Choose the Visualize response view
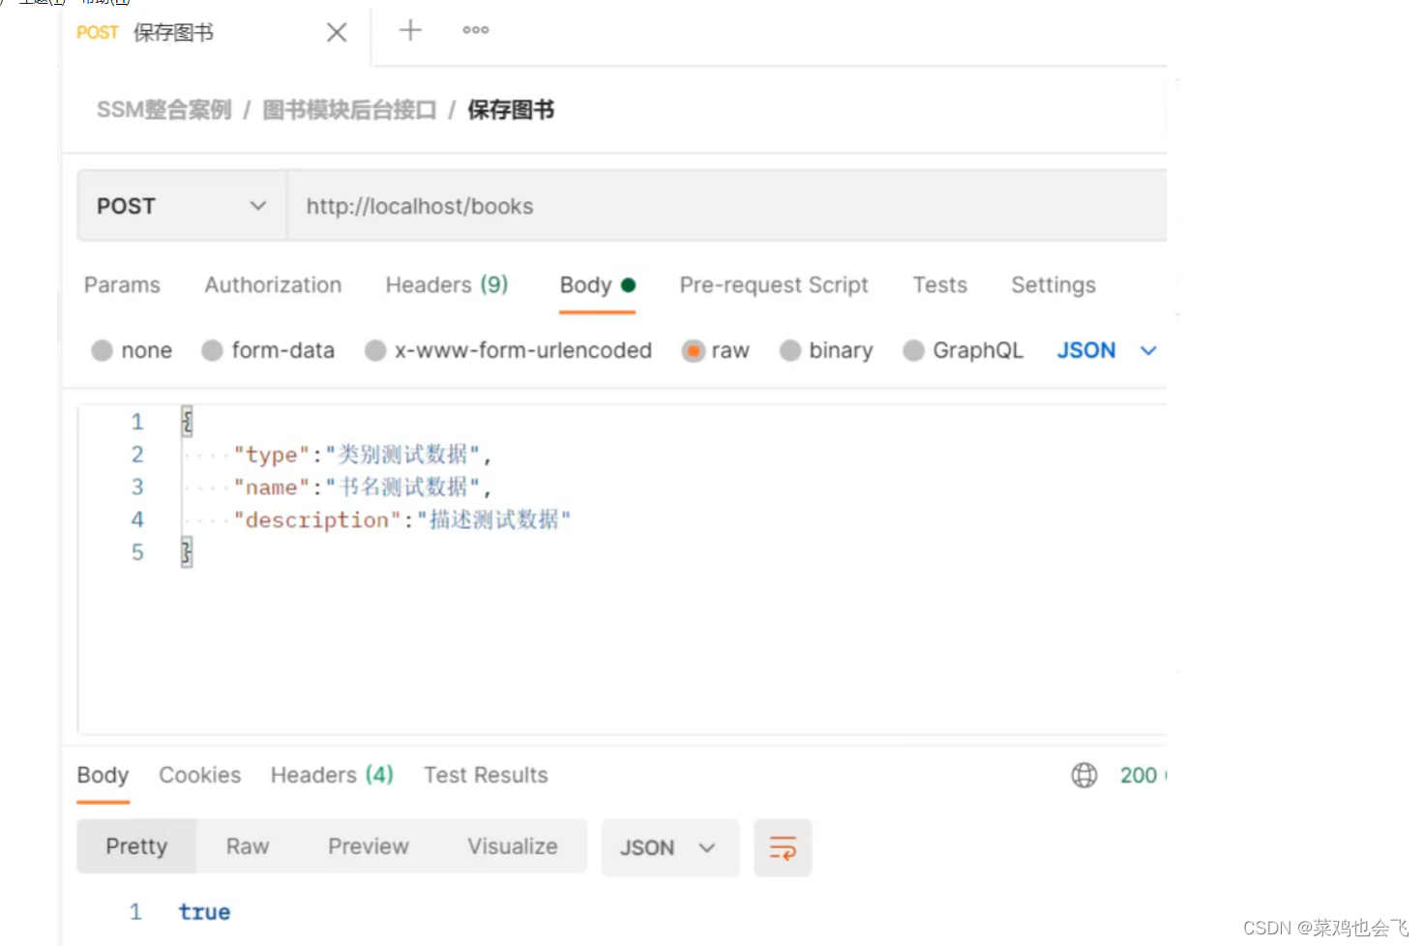This screenshot has width=1424, height=946. pyautogui.click(x=513, y=847)
